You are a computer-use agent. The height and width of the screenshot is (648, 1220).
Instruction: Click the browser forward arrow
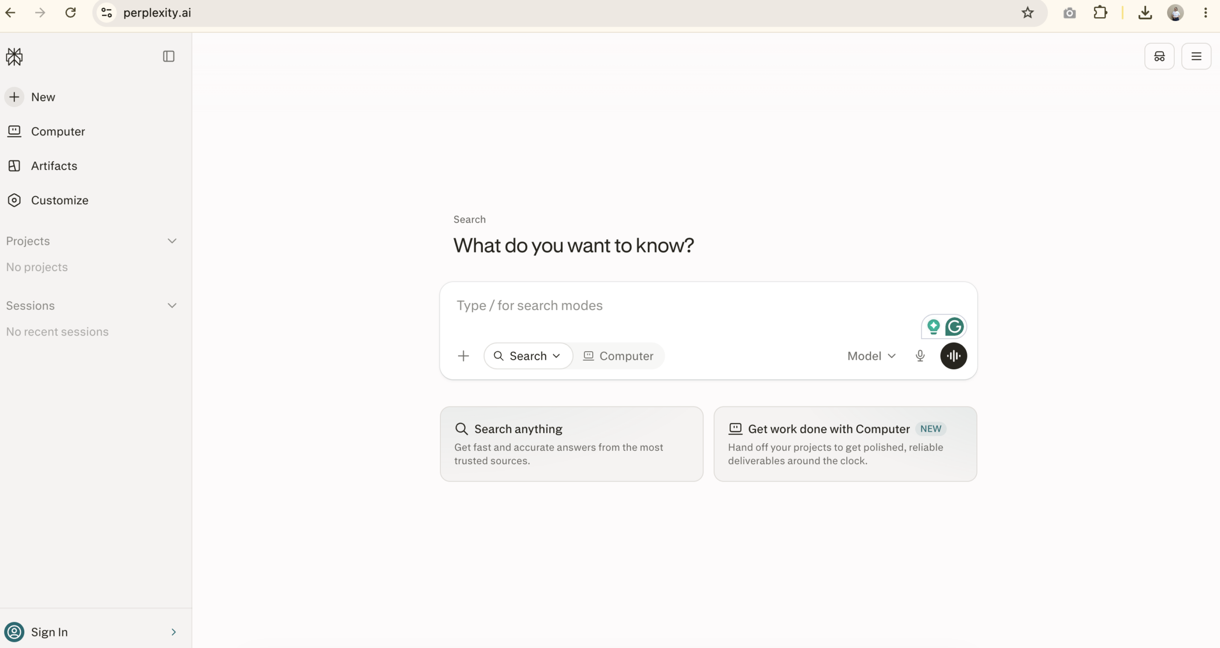[x=41, y=13]
